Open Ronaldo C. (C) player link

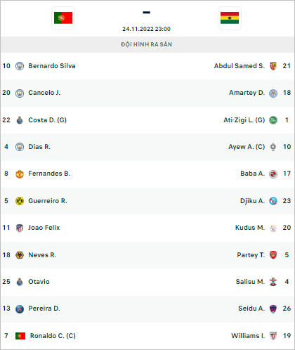click(x=53, y=336)
